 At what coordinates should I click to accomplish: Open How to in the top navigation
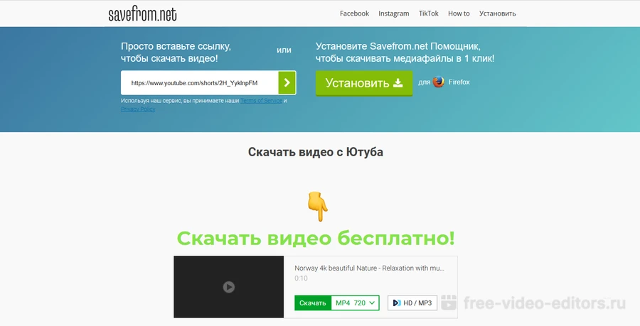click(x=459, y=13)
